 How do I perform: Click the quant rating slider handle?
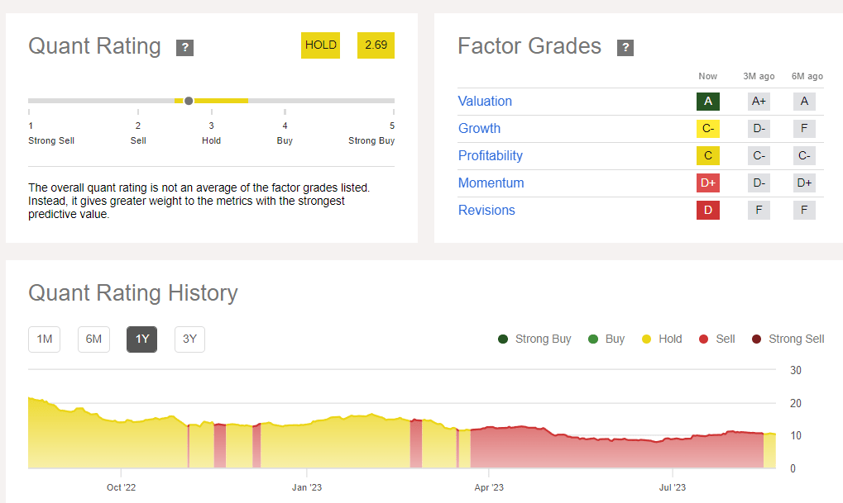(189, 101)
